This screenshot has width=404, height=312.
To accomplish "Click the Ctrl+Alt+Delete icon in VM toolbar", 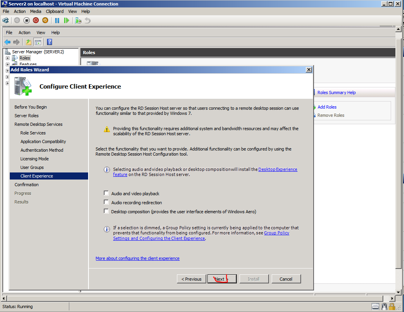I will [x=5, y=20].
